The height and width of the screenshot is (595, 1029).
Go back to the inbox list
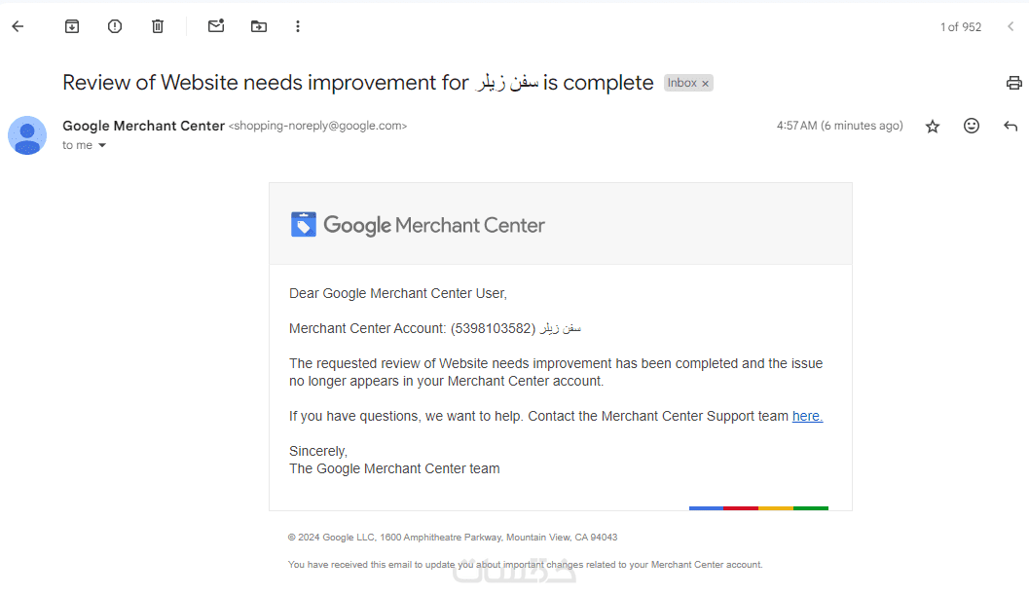tap(18, 26)
